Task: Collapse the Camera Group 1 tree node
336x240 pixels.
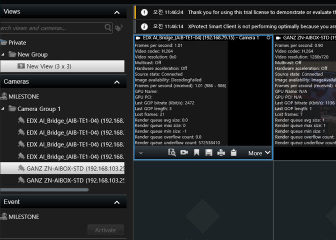Action: coord(2,108)
